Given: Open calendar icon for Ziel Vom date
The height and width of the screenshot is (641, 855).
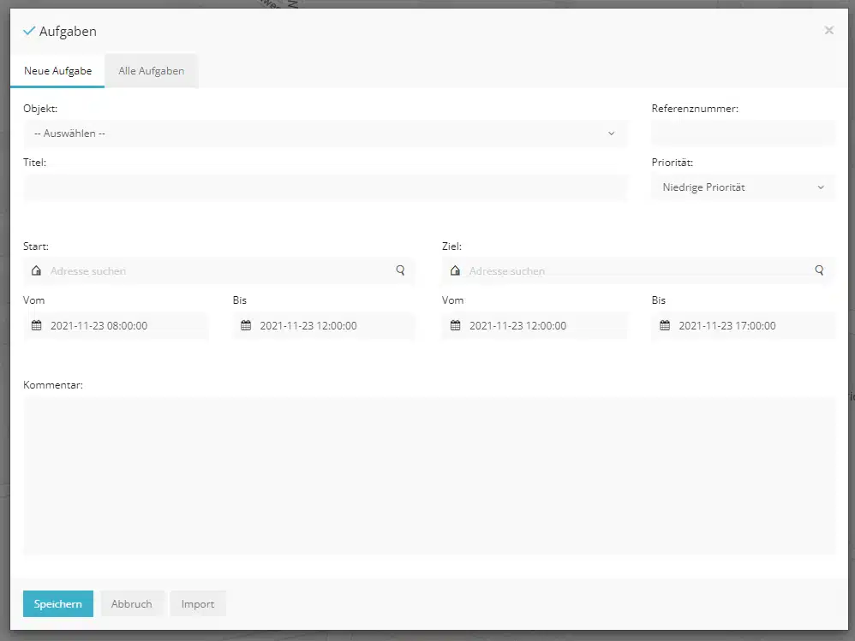Looking at the screenshot, I should click(x=455, y=326).
